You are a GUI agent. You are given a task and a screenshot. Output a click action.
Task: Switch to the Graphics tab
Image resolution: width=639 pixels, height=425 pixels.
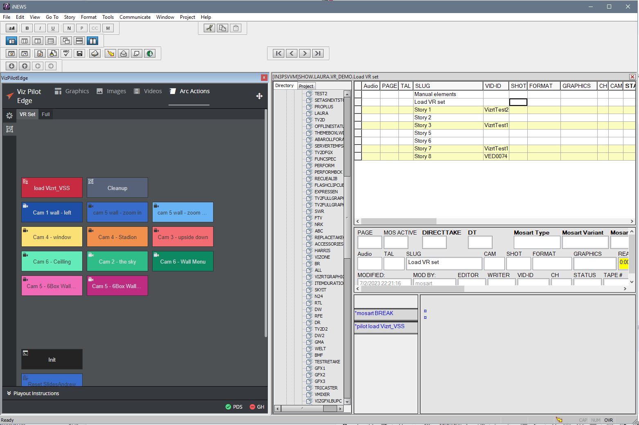click(x=72, y=91)
